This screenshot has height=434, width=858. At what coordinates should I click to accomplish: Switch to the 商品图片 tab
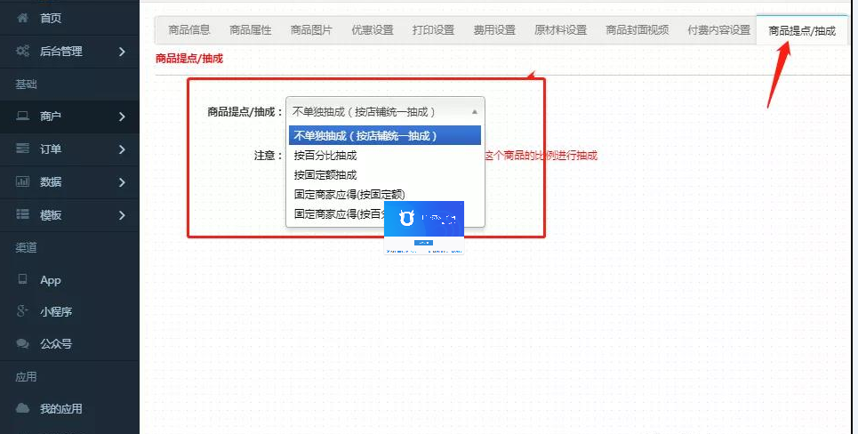tap(311, 30)
